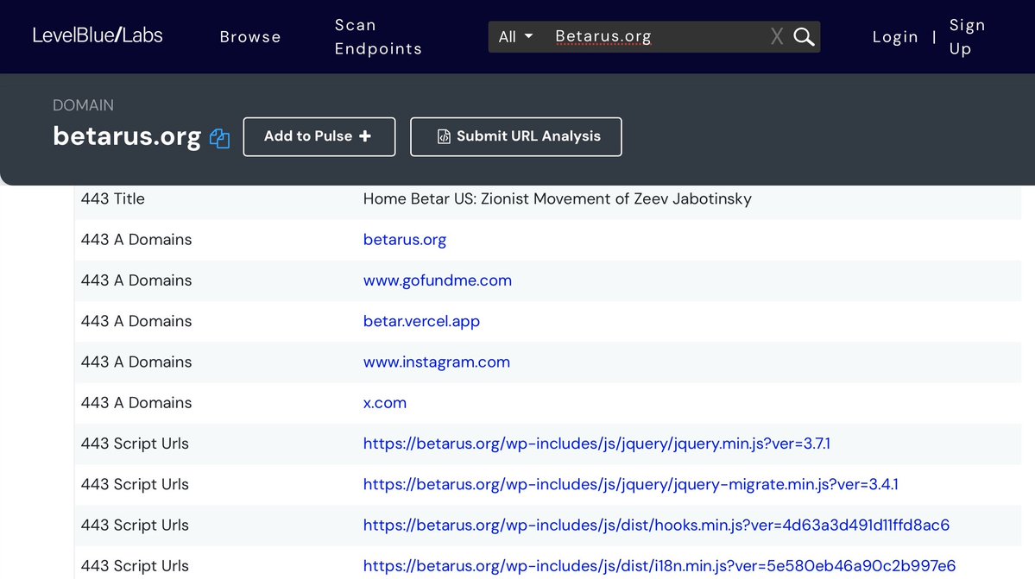The width and height of the screenshot is (1035, 579).
Task: Click the Login link
Action: pyautogui.click(x=895, y=37)
